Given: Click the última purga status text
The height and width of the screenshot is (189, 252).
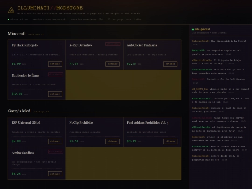Looking at the screenshot, I should (125, 19).
